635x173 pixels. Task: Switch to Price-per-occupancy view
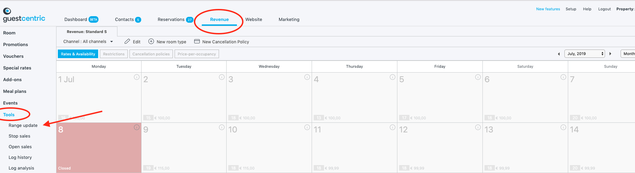(x=197, y=54)
